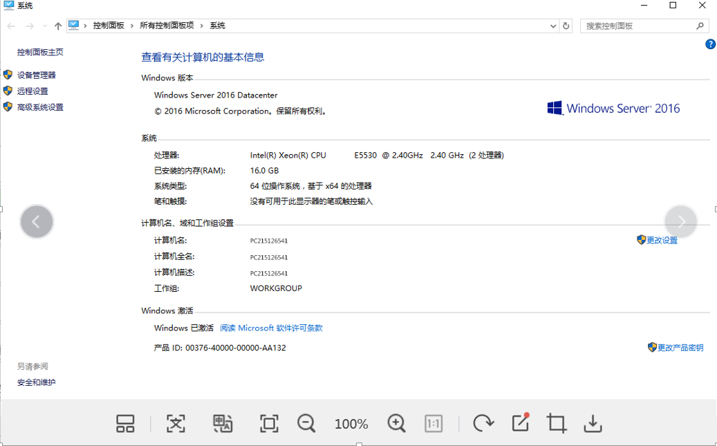This screenshot has width=717, height=446.
Task: Rotate the image clockwise
Action: coord(483,423)
